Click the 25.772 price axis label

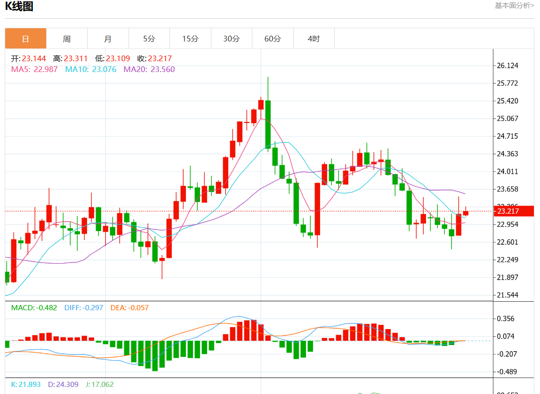click(508, 83)
